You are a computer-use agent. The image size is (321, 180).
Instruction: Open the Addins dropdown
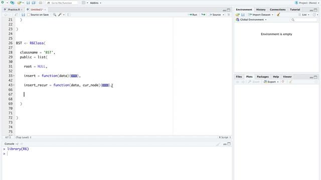(96, 3)
